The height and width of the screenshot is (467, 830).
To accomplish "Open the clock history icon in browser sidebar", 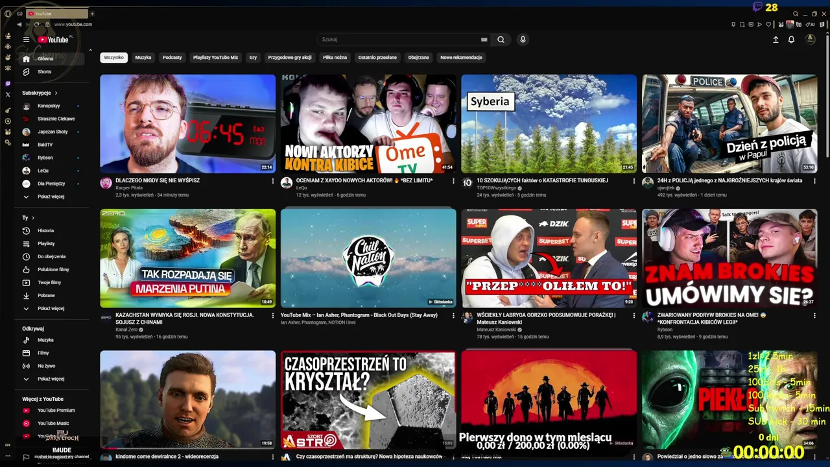I will coord(8,121).
